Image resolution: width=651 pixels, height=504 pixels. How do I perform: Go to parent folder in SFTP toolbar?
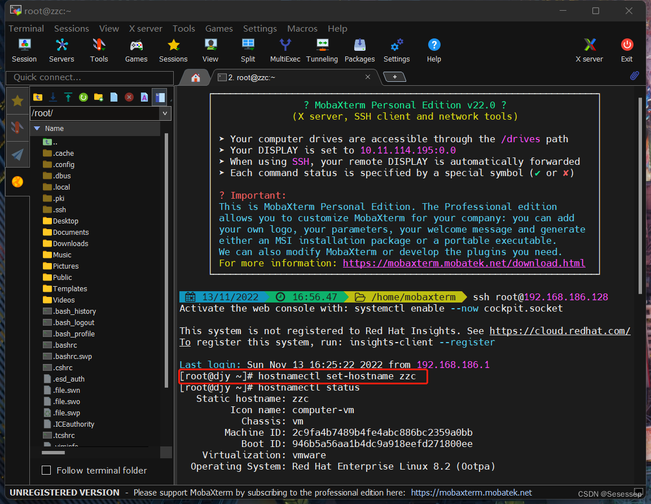[x=38, y=97]
